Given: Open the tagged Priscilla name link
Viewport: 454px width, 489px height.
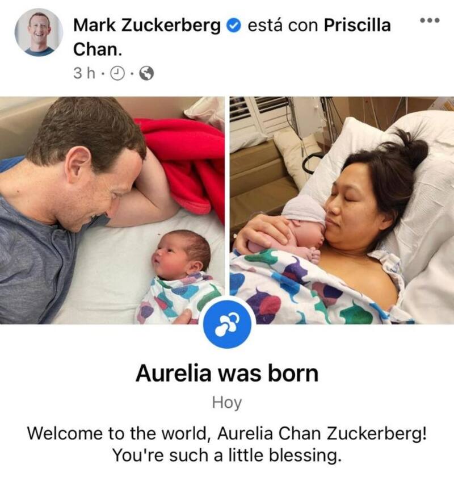Looking at the screenshot, I should (357, 25).
